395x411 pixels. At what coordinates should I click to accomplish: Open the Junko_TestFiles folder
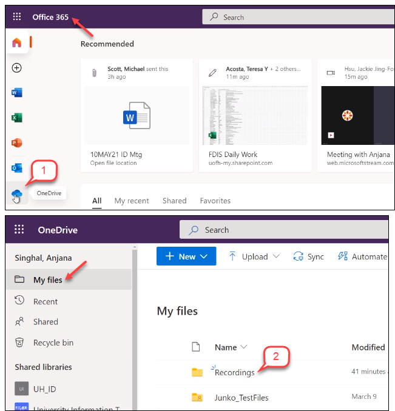[241, 398]
